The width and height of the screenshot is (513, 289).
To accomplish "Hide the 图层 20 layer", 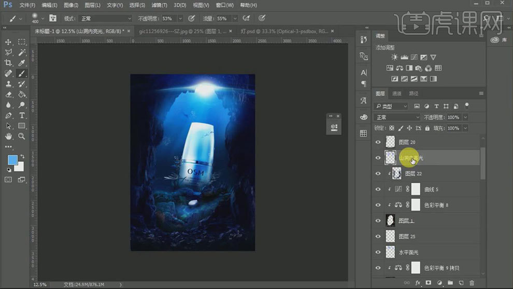I will pyautogui.click(x=378, y=142).
